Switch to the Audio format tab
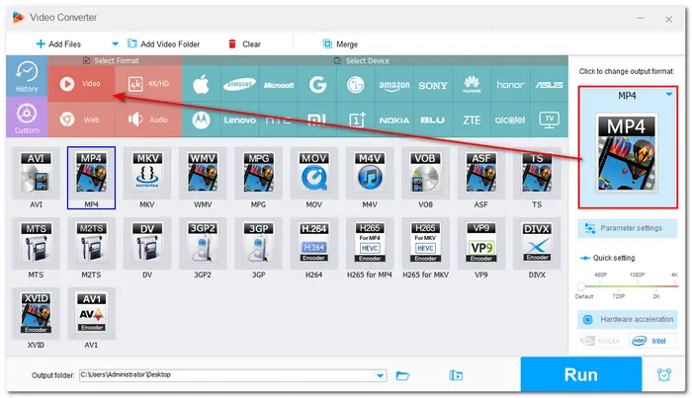The image size is (692, 398). tap(148, 119)
